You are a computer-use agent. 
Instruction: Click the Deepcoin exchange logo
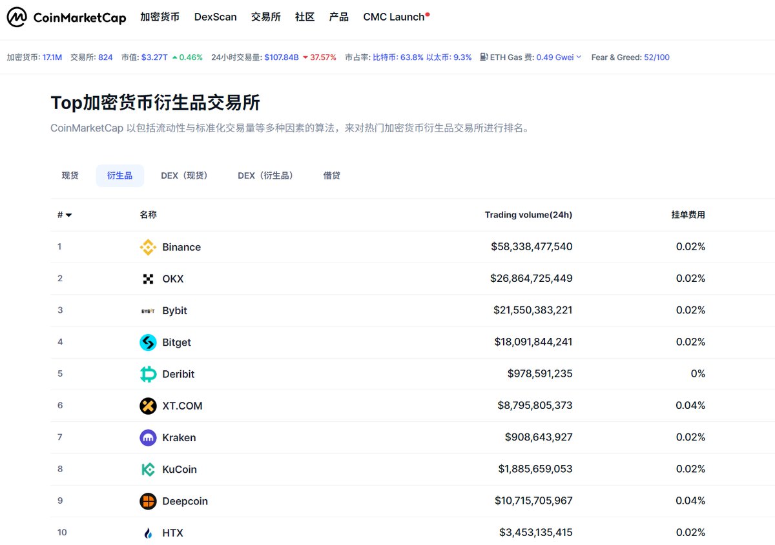pos(148,501)
